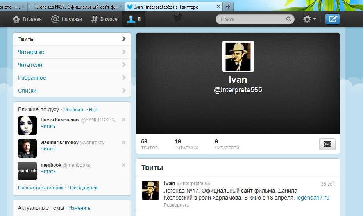The width and height of the screenshot is (363, 216).
Task: Open the На связи connect tab
Action: click(66, 19)
